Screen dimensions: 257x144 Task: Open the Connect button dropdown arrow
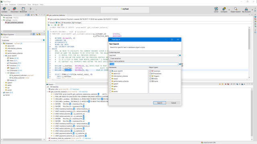(9, 10)
